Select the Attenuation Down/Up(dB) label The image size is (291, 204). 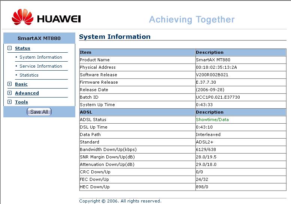tap(107, 164)
